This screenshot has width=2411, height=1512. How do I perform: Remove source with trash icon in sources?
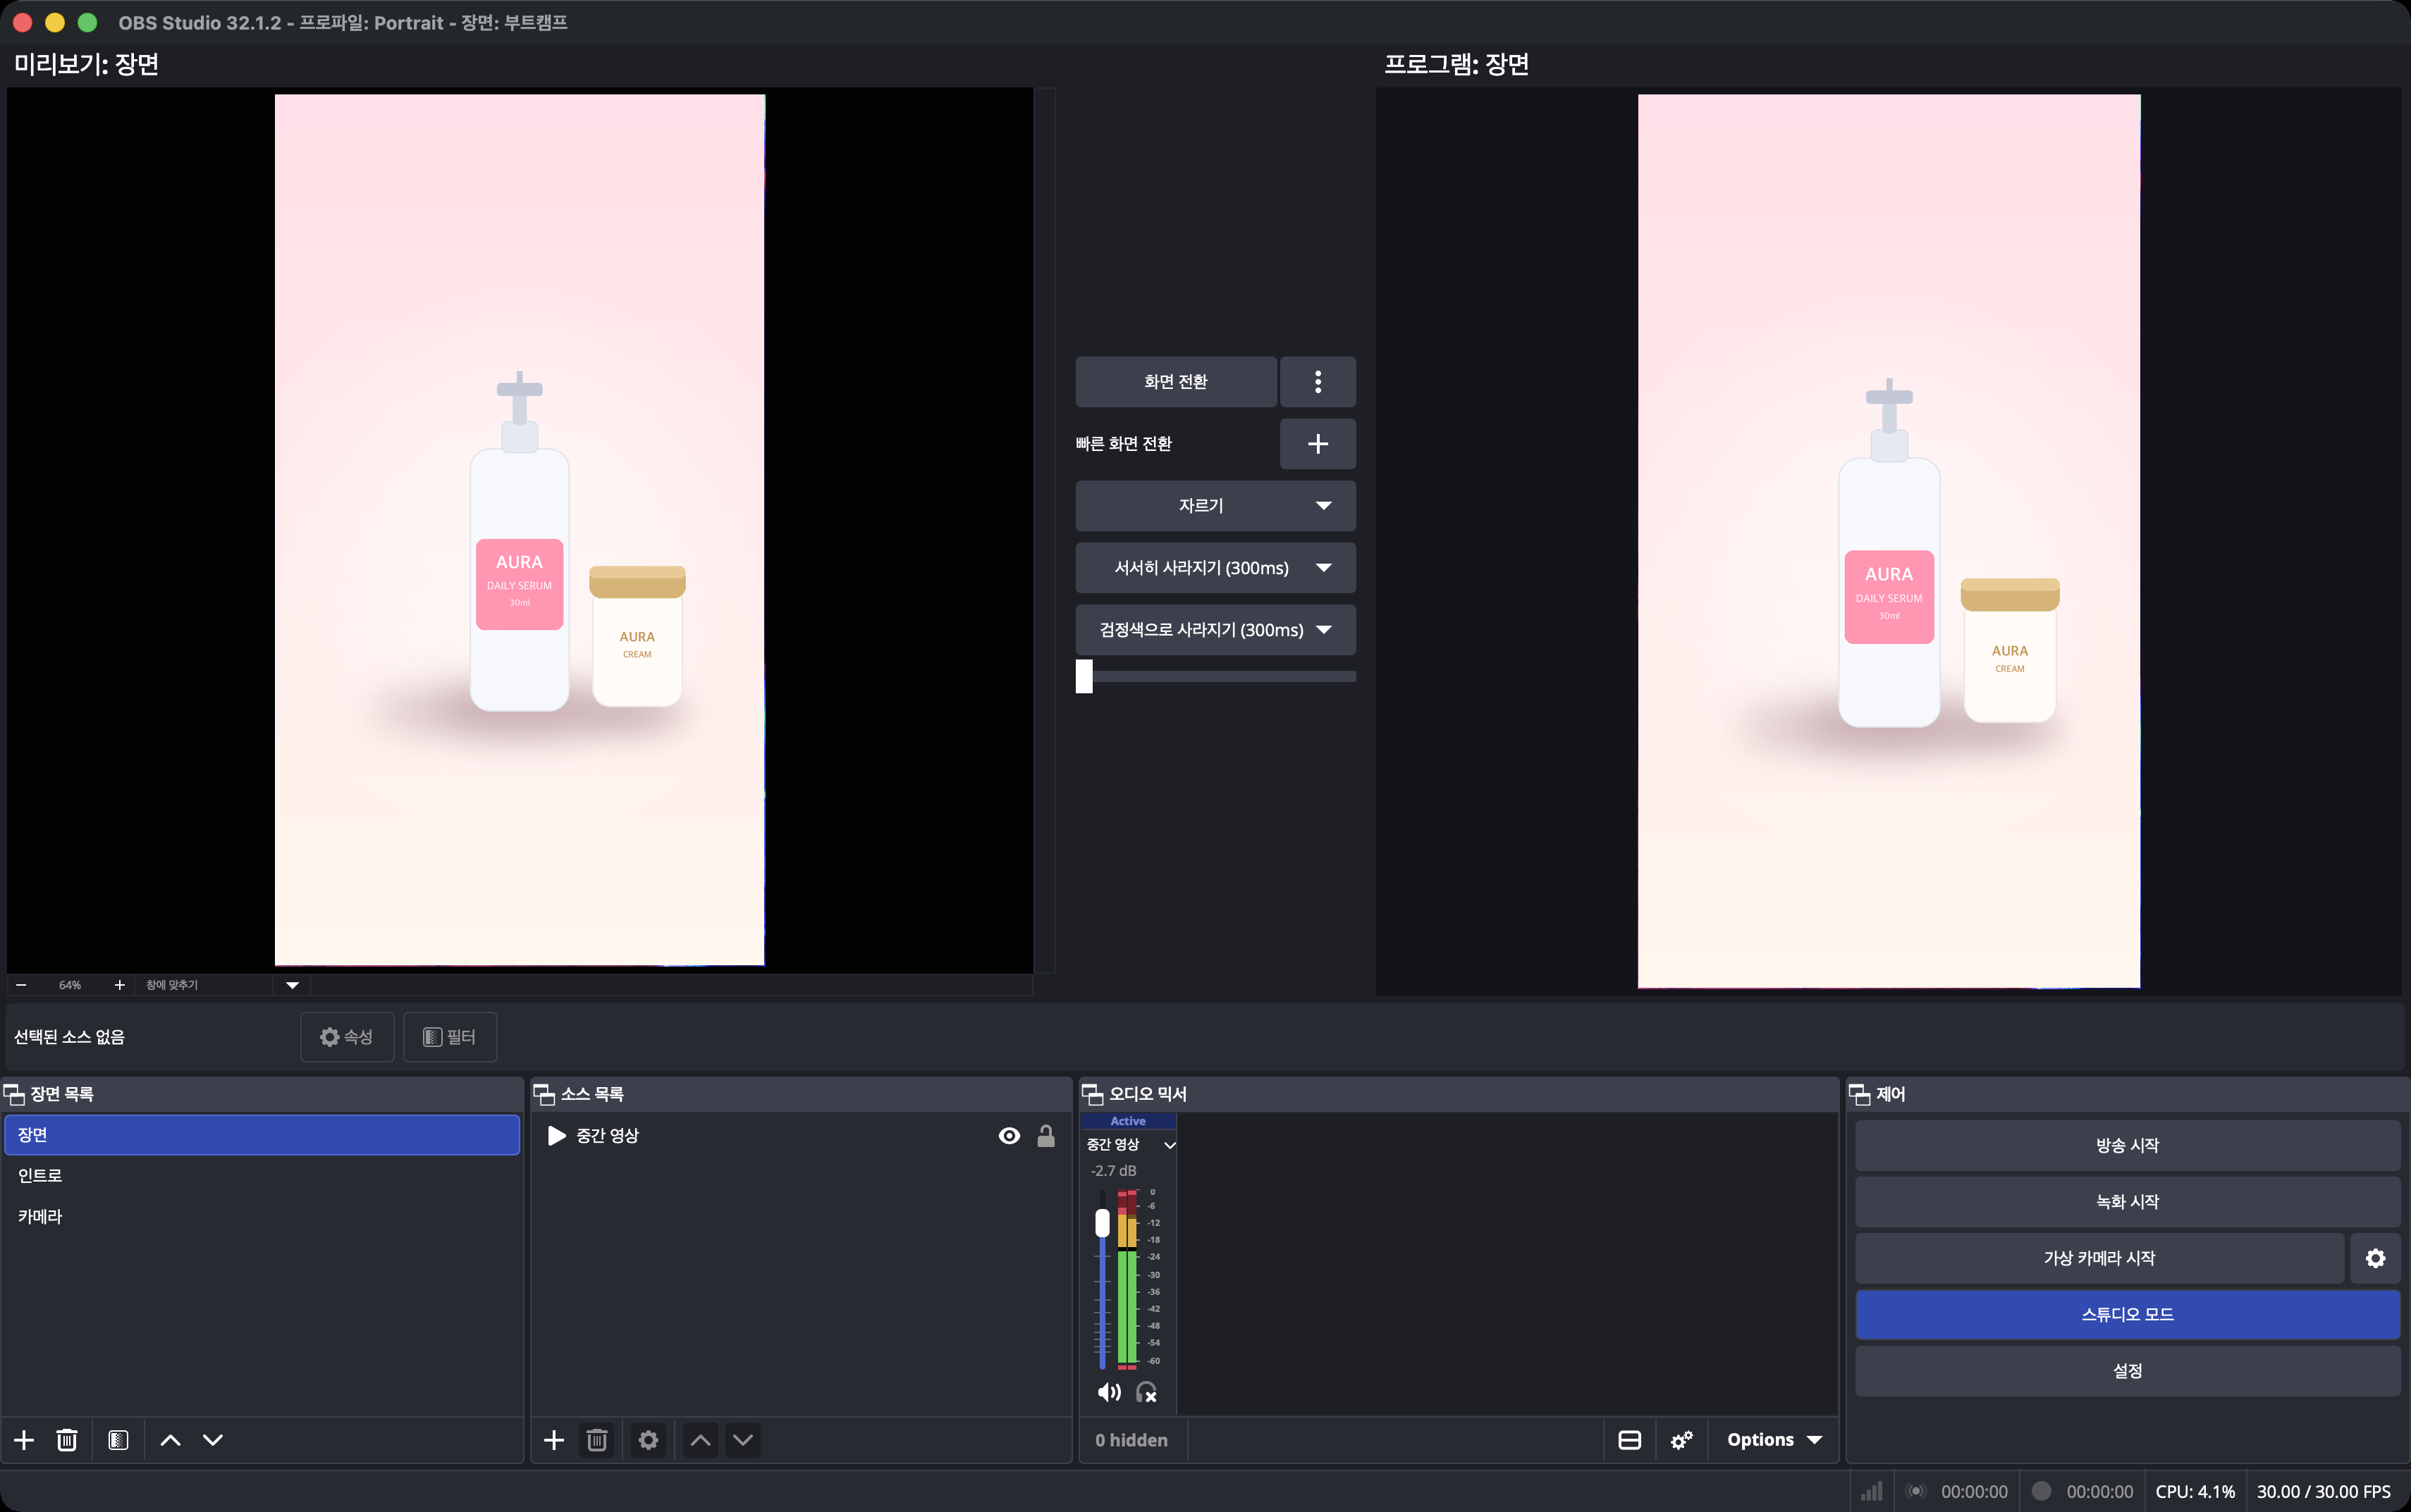point(597,1440)
